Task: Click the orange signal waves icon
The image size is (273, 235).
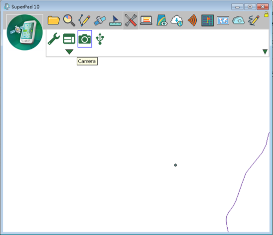Action: pos(192,20)
